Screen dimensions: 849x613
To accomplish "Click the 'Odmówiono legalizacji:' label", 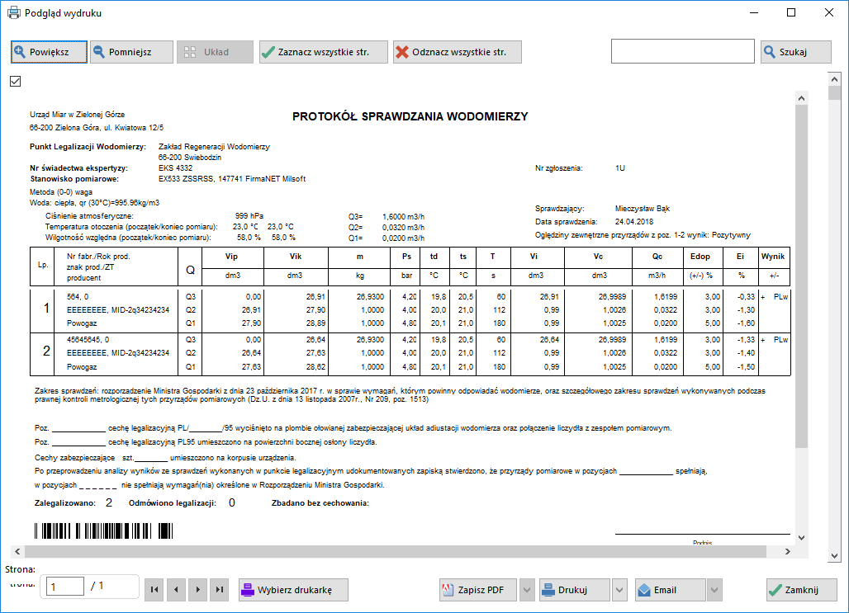I will (x=172, y=503).
